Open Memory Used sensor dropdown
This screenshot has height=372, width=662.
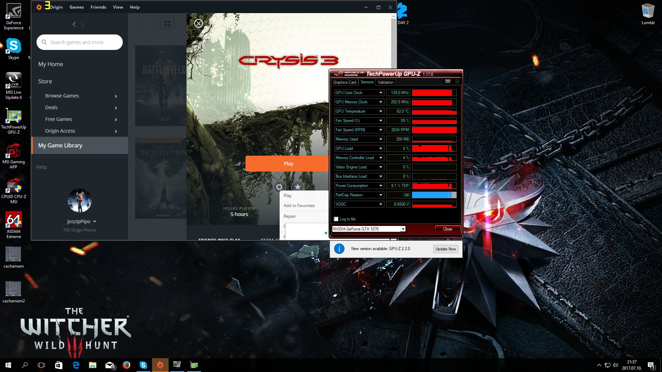coord(381,139)
